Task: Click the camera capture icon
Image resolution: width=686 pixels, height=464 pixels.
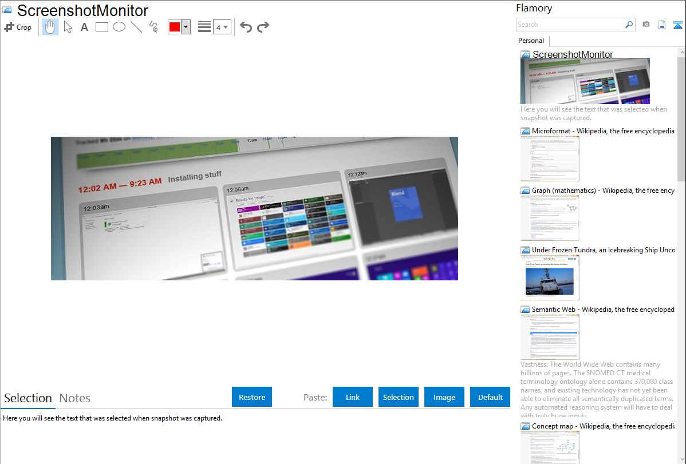Action: point(646,25)
